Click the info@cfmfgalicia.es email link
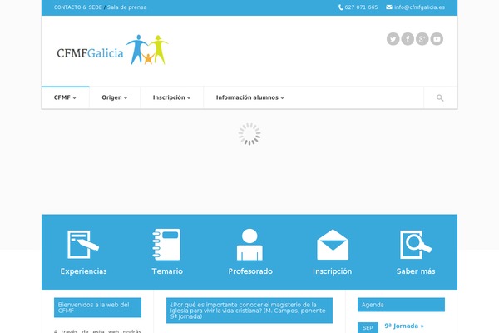Image resolution: width=499 pixels, height=333 pixels. tap(419, 7)
